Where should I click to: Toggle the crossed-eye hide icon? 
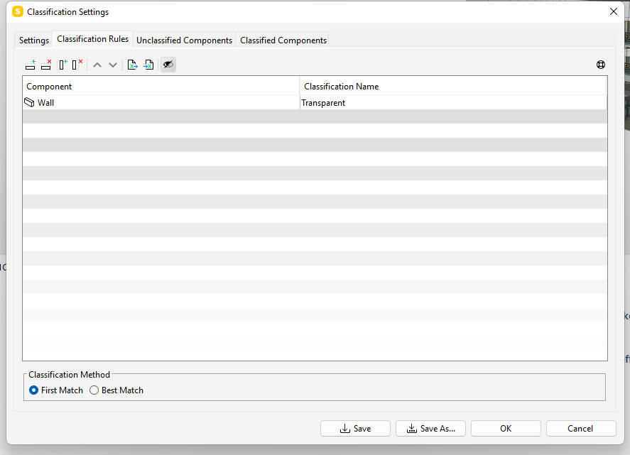click(x=168, y=65)
